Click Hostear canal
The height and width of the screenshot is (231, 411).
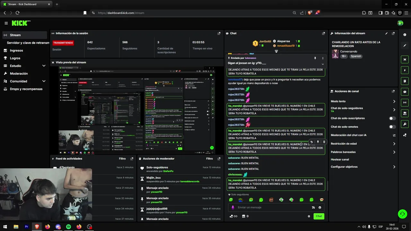coord(340,159)
